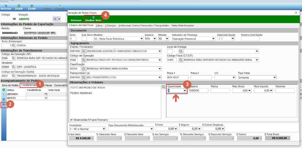Click Retornar in the Invoice window toolbar
The height and width of the screenshot is (148, 302).
[6, 7]
